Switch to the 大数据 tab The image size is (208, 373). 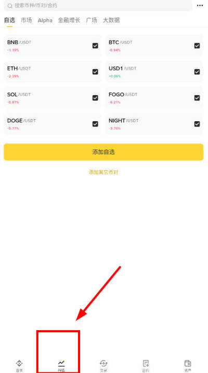click(x=111, y=20)
